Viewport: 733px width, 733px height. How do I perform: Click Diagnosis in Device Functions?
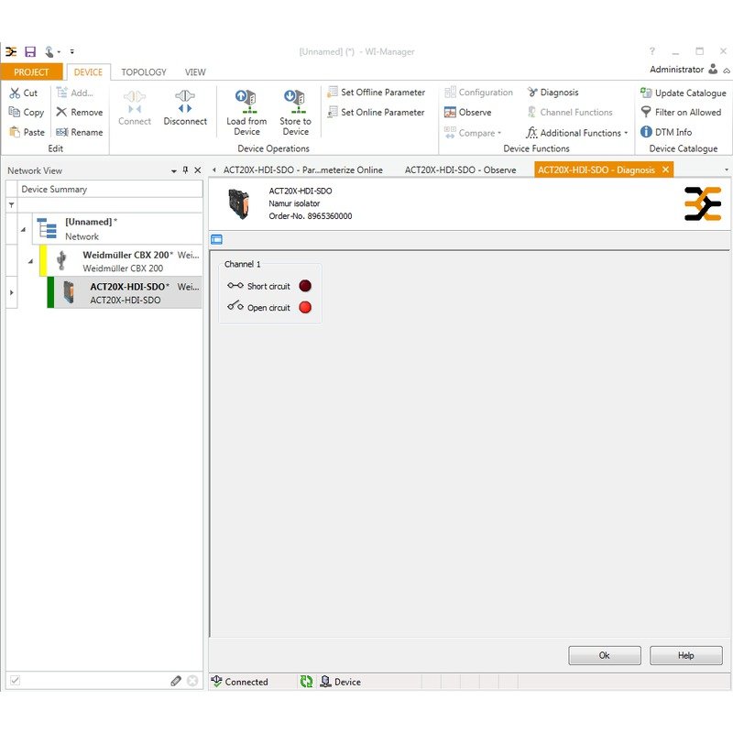(553, 93)
